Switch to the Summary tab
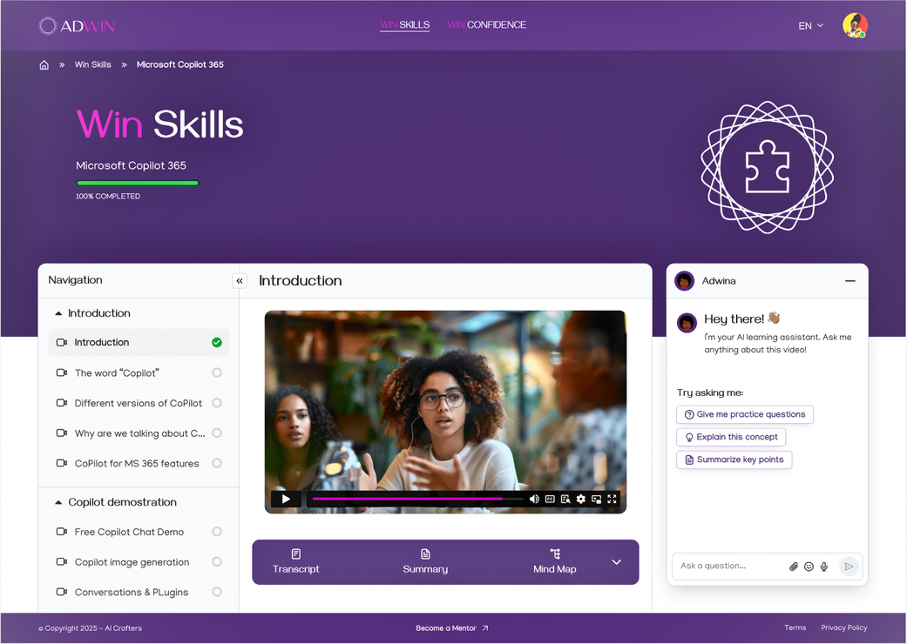 [425, 562]
